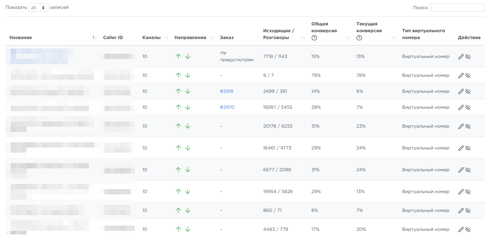Click the green up arrow in the #2918 row
This screenshot has height=237, width=491.
tap(178, 91)
